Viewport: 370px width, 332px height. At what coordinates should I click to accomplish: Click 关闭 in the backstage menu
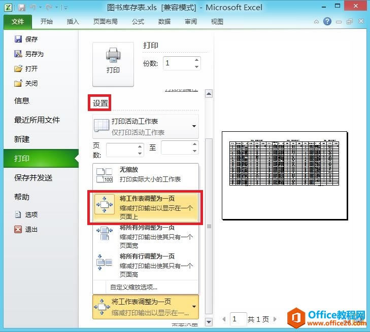pos(26,83)
